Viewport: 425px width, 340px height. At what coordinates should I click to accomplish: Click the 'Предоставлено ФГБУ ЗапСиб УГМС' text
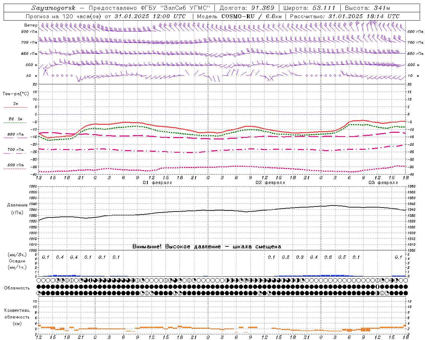click(x=150, y=8)
